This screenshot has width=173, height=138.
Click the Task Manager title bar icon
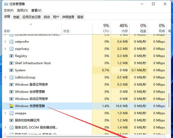[x=6, y=4]
